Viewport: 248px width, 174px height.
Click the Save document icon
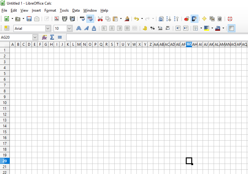[x=29, y=19]
